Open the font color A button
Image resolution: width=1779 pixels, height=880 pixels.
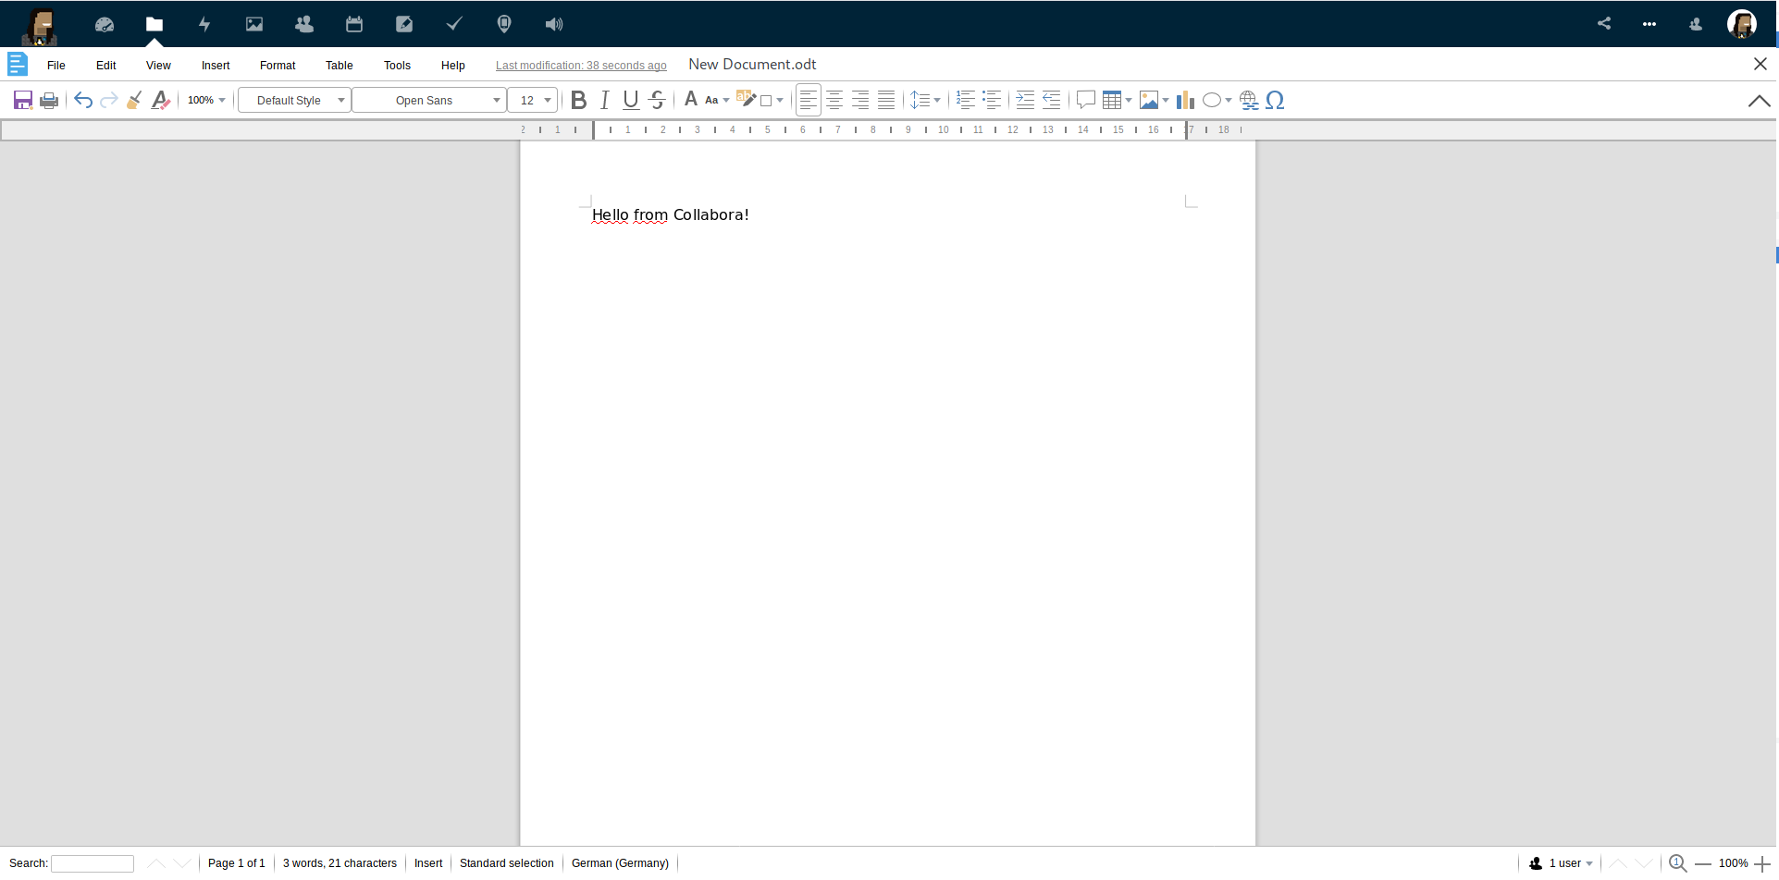[690, 99]
